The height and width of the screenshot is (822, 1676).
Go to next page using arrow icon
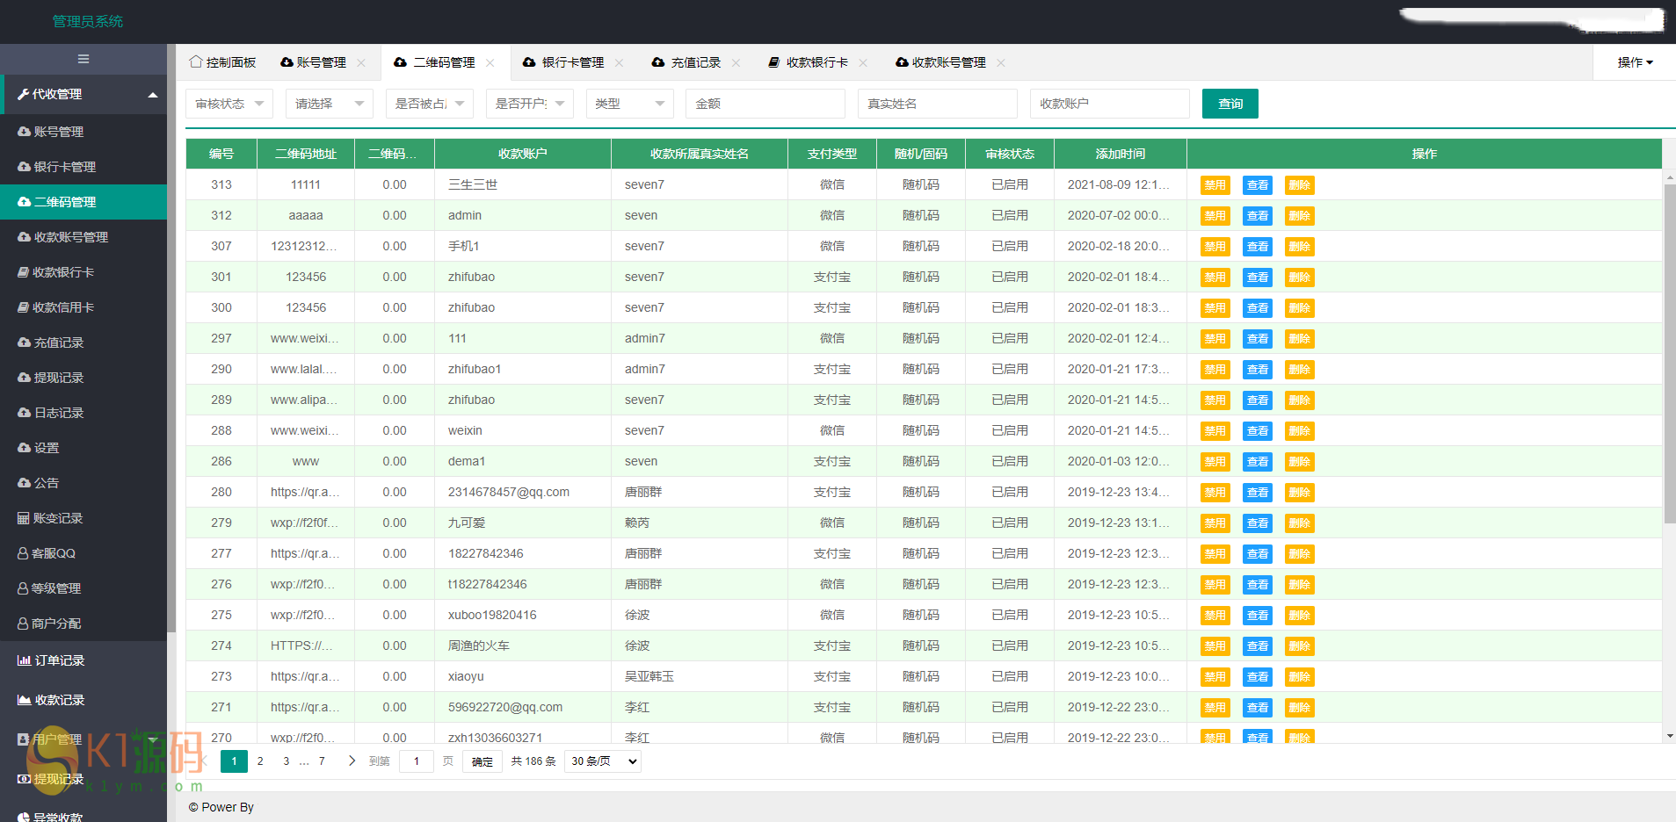pyautogui.click(x=352, y=761)
